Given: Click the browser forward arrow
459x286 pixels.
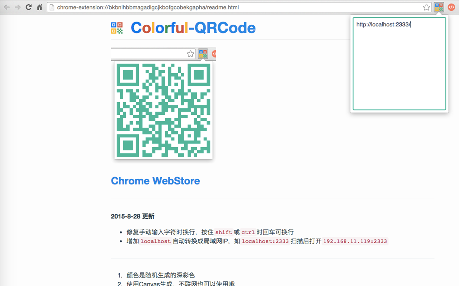Looking at the screenshot, I should pos(18,7).
